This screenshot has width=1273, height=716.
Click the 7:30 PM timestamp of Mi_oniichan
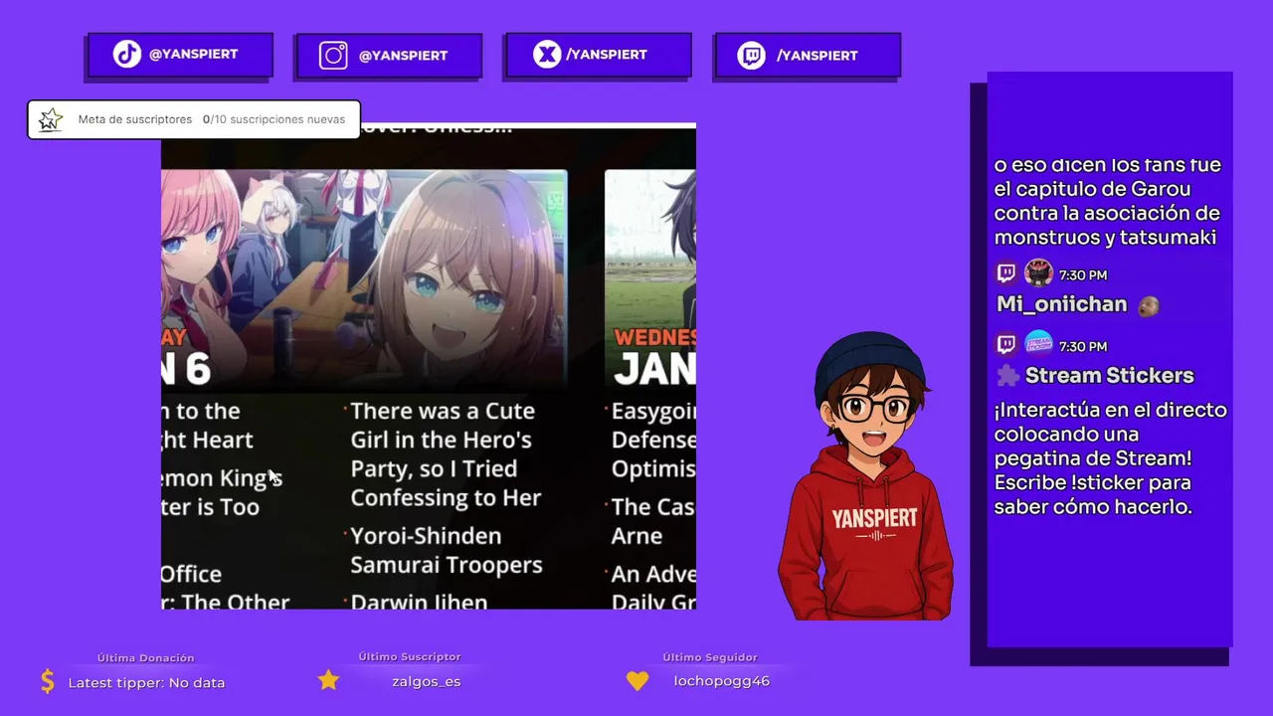1083,275
